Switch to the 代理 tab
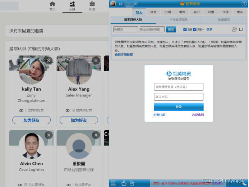 [225, 12]
